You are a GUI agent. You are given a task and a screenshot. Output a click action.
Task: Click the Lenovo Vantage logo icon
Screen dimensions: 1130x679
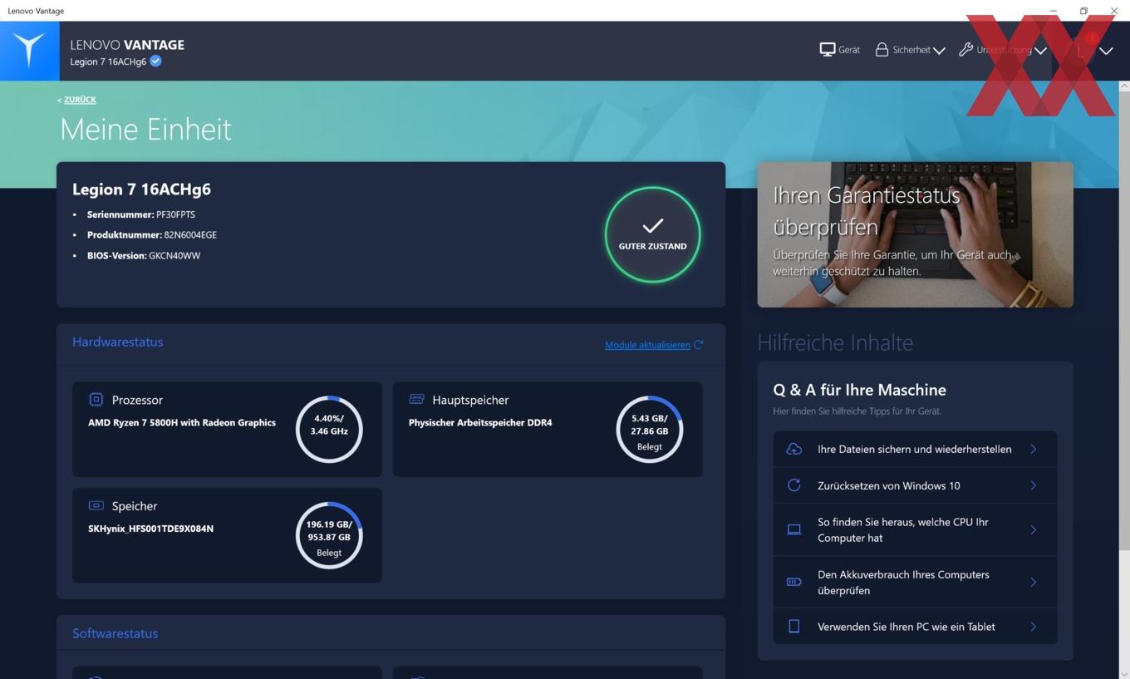(29, 51)
